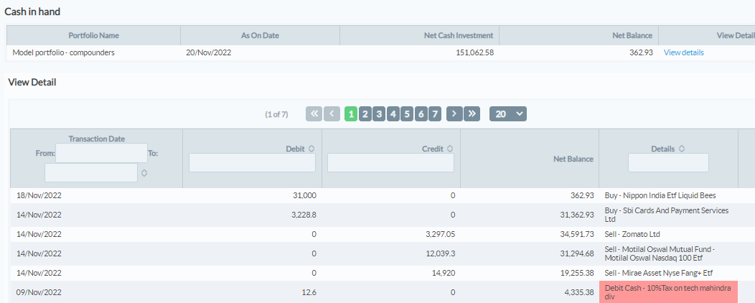Go to first page of transactions
This screenshot has height=303, width=755.
click(x=314, y=114)
